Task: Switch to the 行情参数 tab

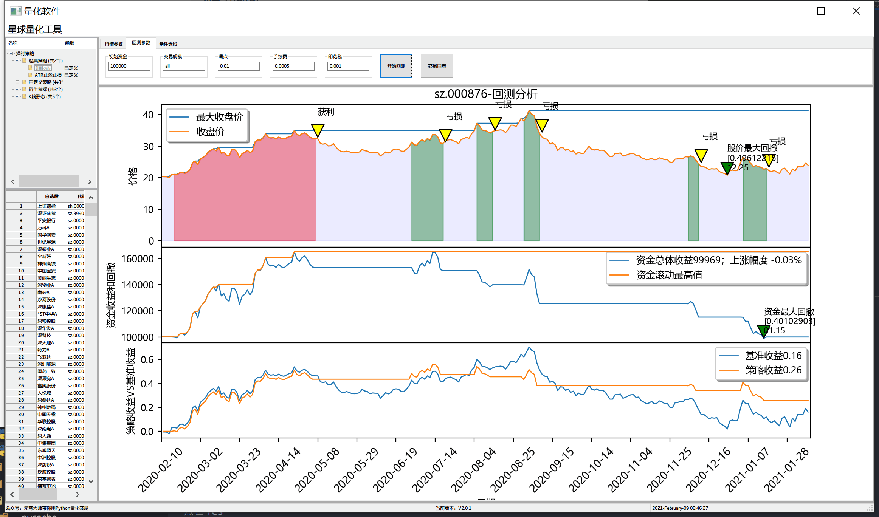Action: tap(113, 44)
